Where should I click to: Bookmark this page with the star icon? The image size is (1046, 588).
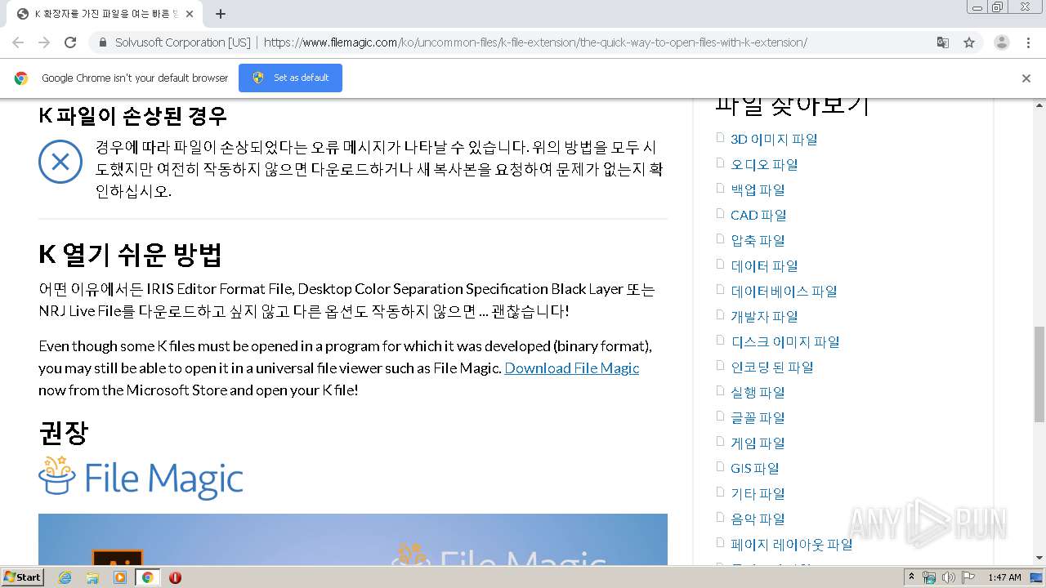[969, 42]
